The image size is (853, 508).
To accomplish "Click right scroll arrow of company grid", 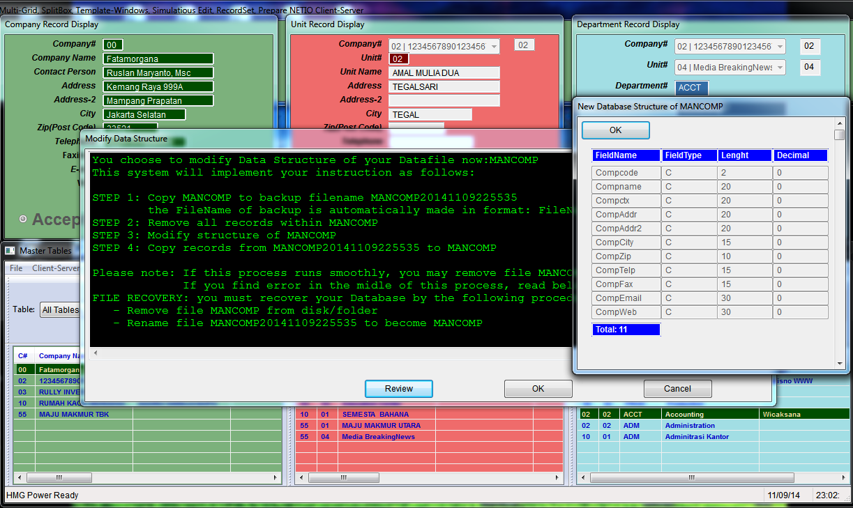I will coord(275,478).
